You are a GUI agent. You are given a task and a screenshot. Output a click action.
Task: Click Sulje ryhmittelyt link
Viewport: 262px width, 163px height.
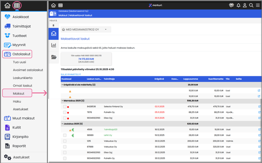click(x=71, y=74)
